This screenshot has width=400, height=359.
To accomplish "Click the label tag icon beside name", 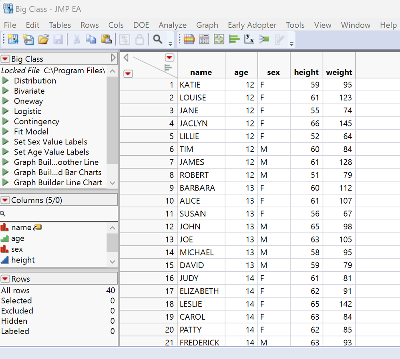I will [x=38, y=227].
